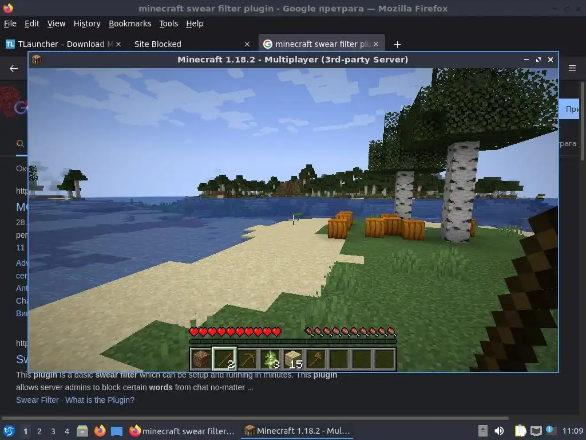Open a new Firefox tab
The height and width of the screenshot is (440, 586).
(x=397, y=45)
